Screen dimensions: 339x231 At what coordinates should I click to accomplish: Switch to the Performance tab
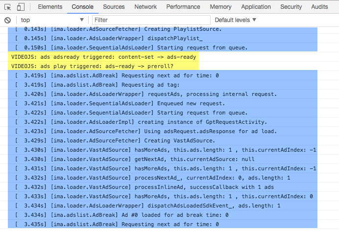pos(183,7)
